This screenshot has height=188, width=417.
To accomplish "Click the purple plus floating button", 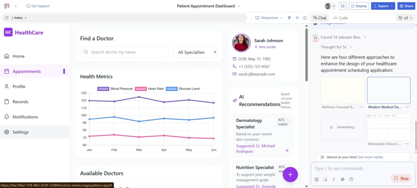I will click(x=290, y=175).
